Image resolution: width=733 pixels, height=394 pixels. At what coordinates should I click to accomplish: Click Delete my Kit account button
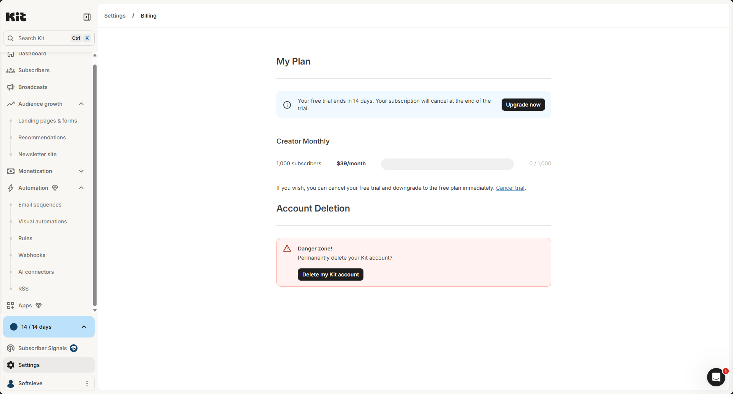coord(331,275)
